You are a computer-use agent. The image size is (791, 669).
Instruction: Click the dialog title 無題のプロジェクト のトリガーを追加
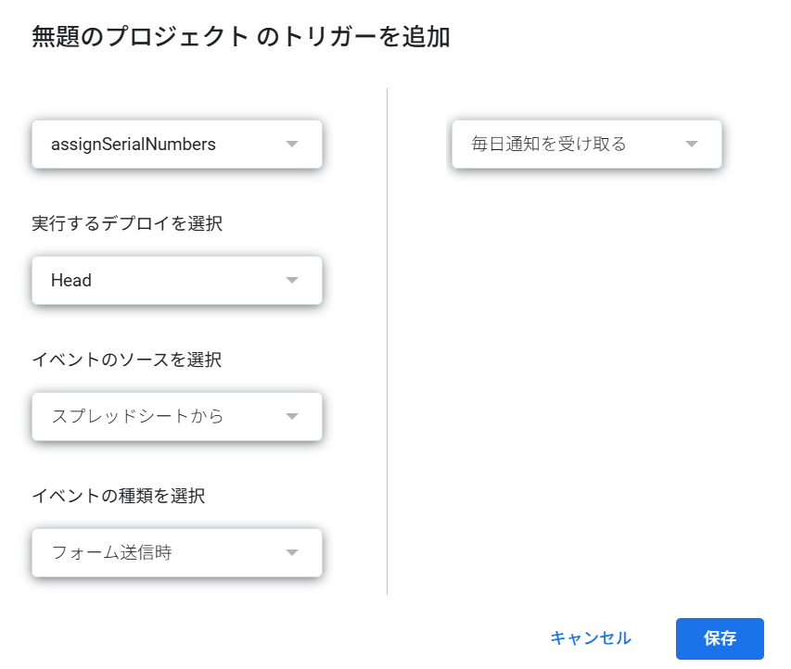240,37
